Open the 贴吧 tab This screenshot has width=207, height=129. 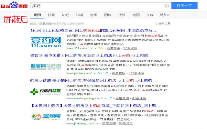click(65, 15)
